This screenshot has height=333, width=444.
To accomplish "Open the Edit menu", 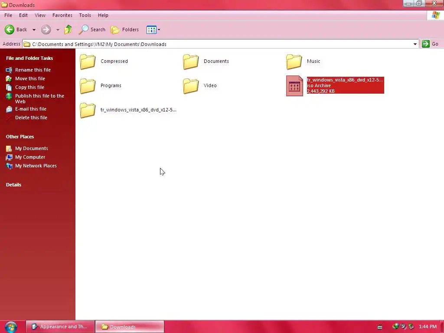I will [23, 15].
